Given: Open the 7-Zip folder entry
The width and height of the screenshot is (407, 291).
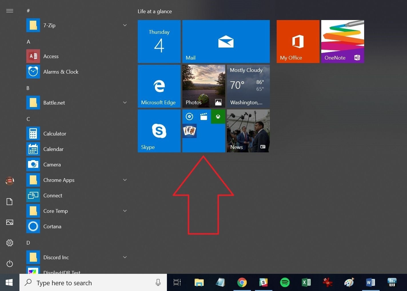Looking at the screenshot, I should (x=77, y=25).
